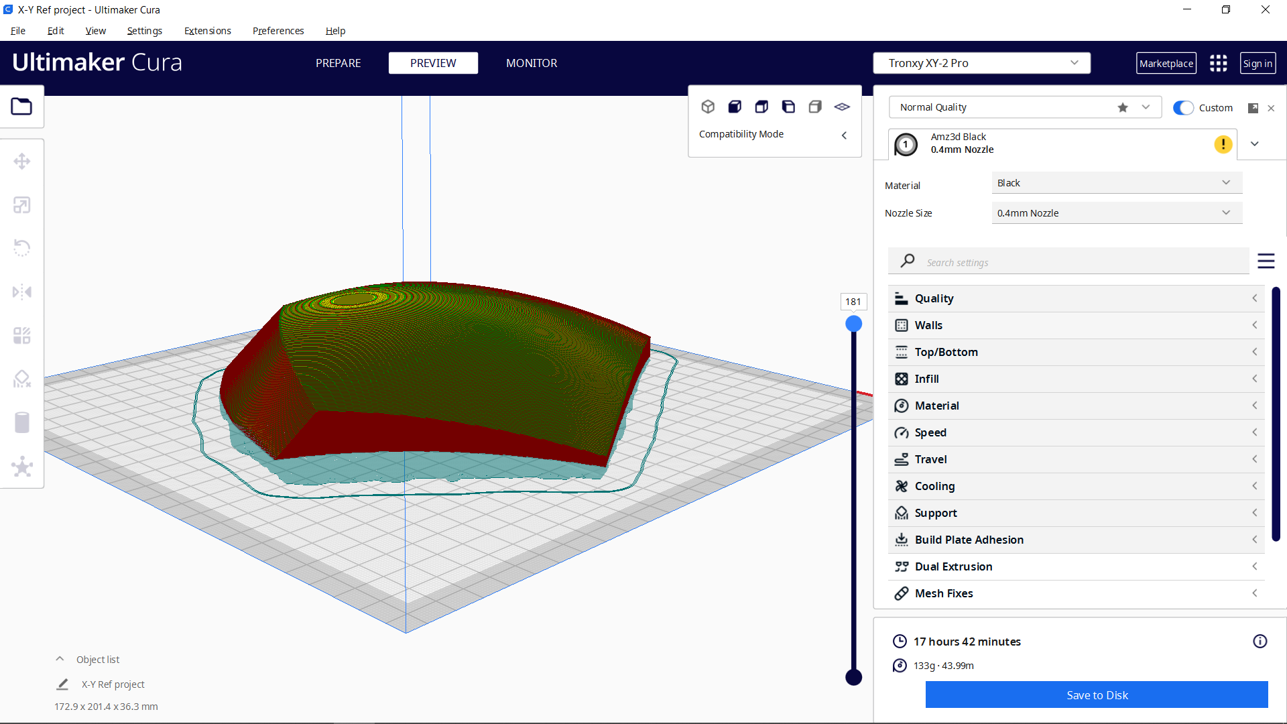The height and width of the screenshot is (724, 1287).
Task: Click the Save to Disk button
Action: pos(1097,695)
